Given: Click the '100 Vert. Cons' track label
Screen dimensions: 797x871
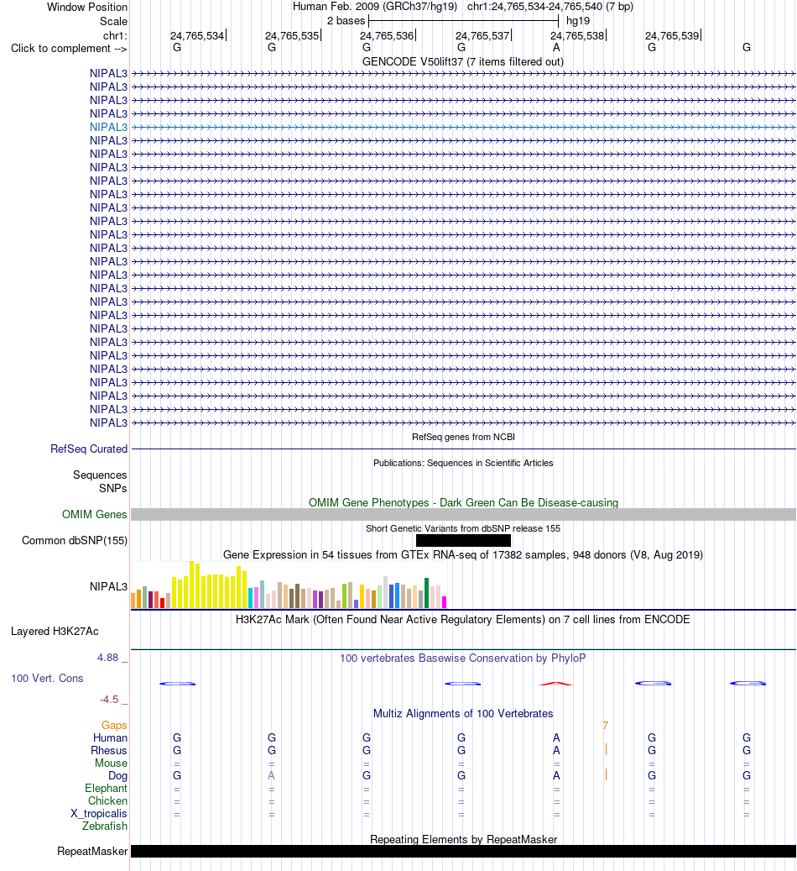Looking at the screenshot, I should [x=47, y=679].
